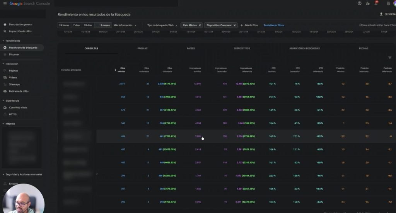Viewport: 396px width, 213px height.
Task: Click the 483 (12075.00%) clicks difference
Action: point(167,149)
